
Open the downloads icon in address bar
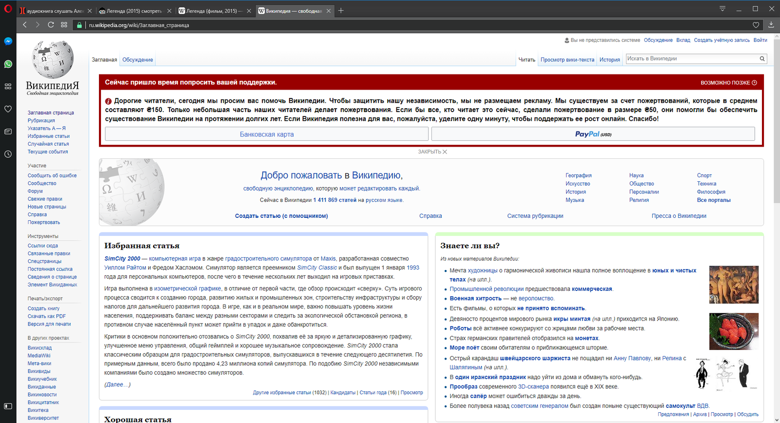(771, 24)
